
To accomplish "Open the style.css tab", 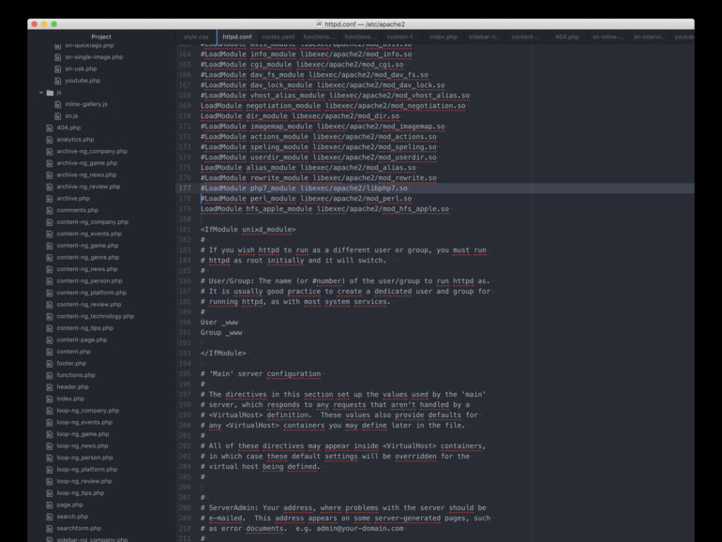I will click(196, 37).
